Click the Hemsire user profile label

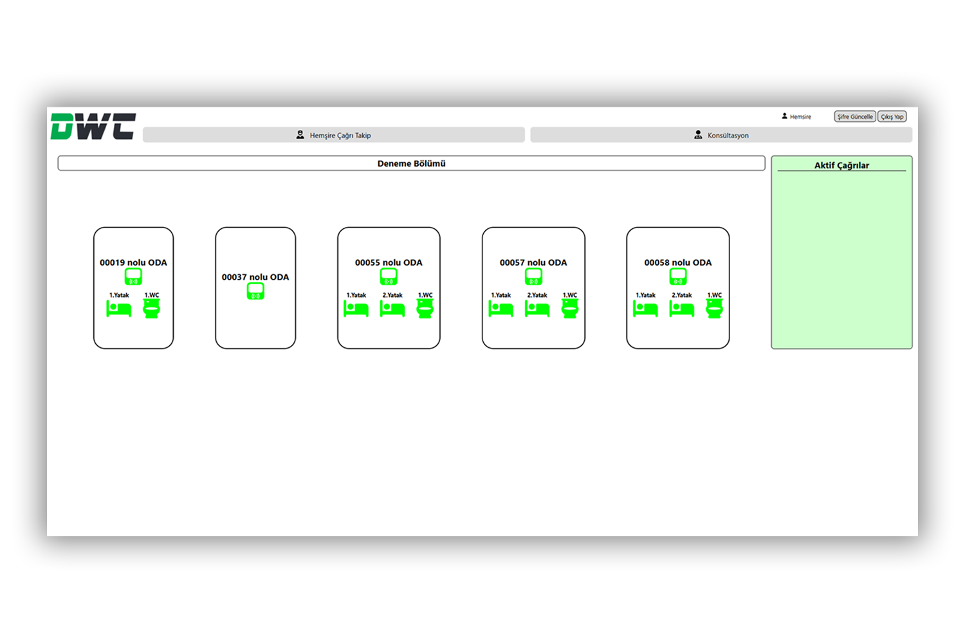pyautogui.click(x=796, y=116)
